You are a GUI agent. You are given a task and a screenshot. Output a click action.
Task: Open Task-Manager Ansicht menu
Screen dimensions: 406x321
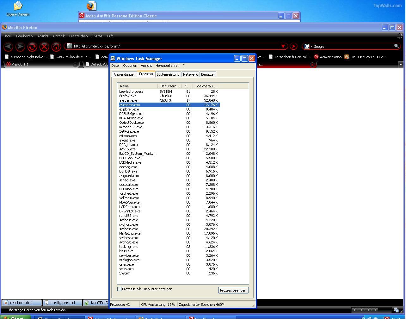tap(146, 66)
